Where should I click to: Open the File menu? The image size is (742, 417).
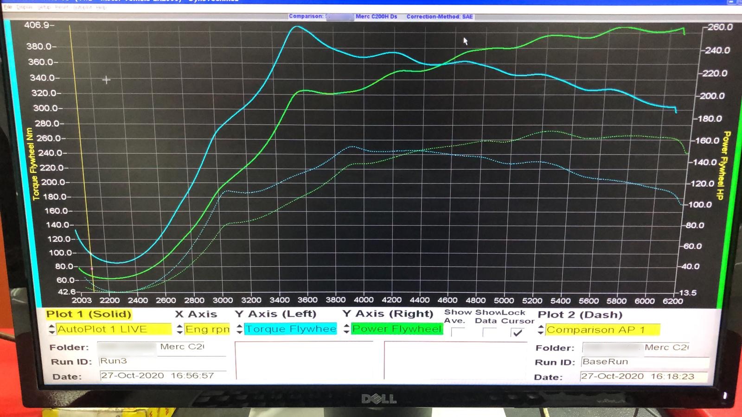click(x=8, y=7)
